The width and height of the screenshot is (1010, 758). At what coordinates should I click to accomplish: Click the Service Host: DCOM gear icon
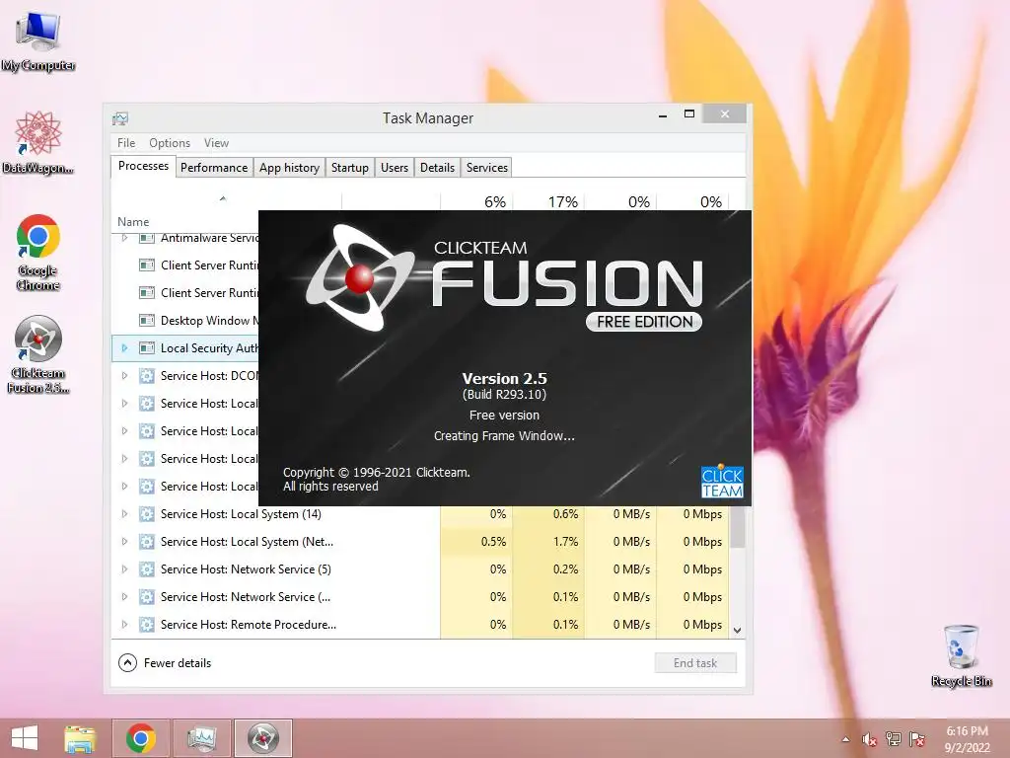click(x=147, y=376)
